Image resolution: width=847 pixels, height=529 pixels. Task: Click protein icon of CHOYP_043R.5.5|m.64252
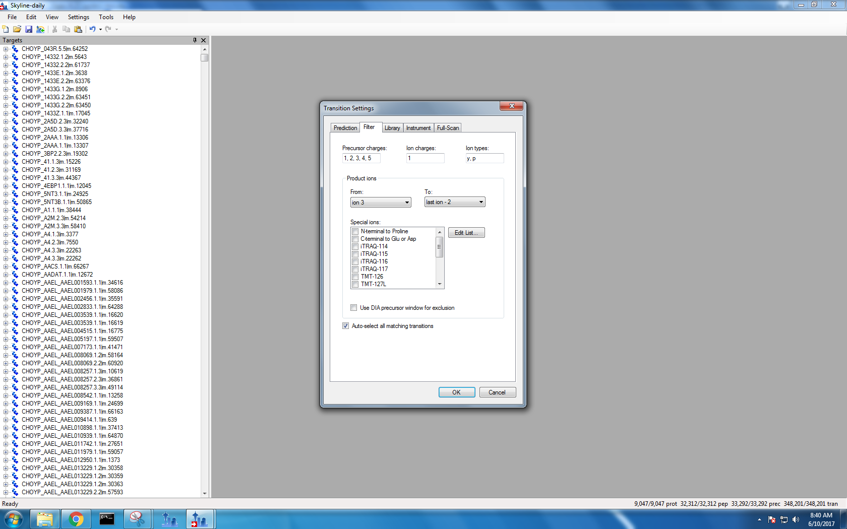(x=15, y=49)
